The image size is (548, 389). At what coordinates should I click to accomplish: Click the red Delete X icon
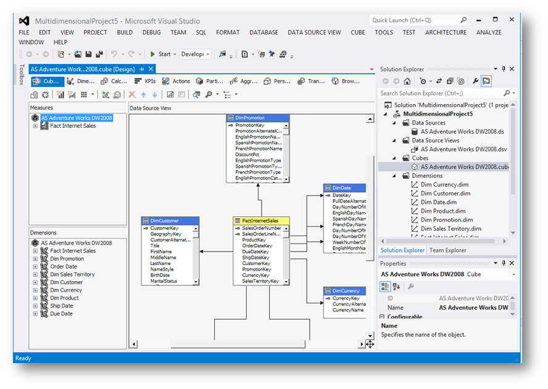click(132, 95)
